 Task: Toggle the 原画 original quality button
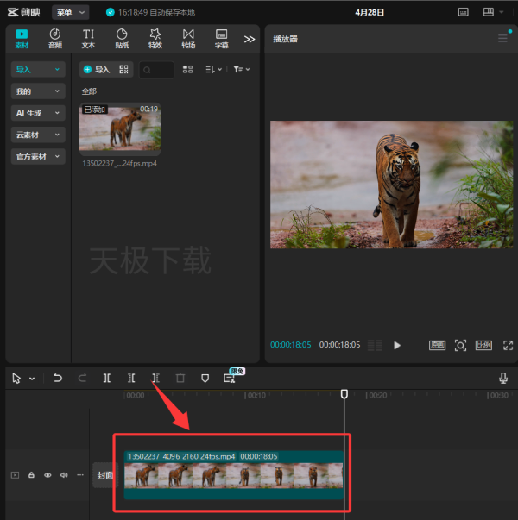[437, 345]
